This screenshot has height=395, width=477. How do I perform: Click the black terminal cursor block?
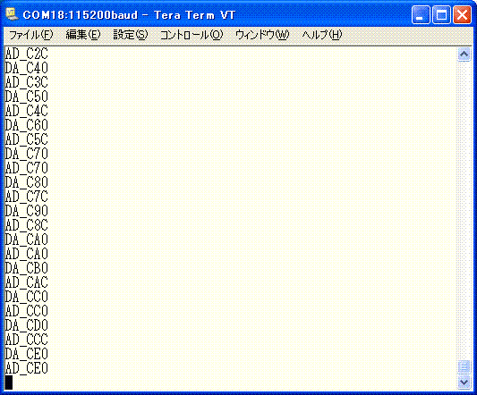9,382
